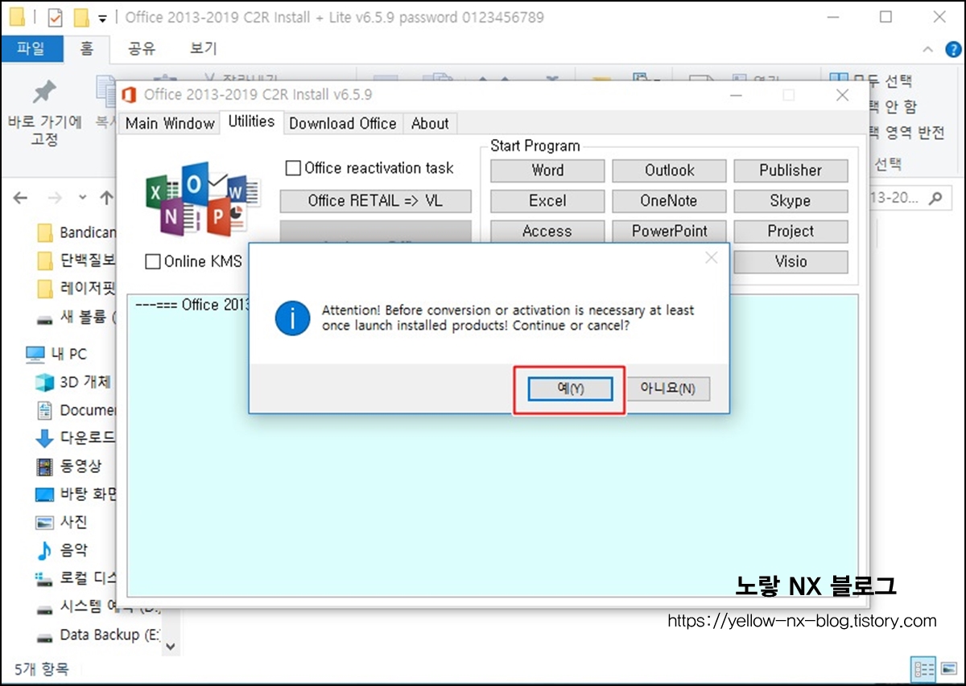This screenshot has height=686, width=966.
Task: Collapse the Explorer ribbon chevron
Action: [930, 50]
